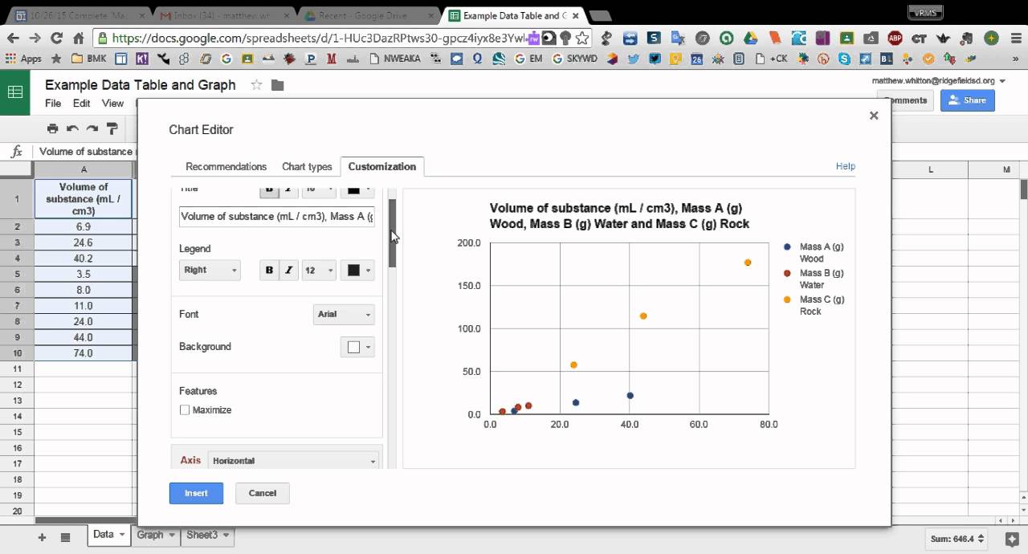
Task: Select column A header
Action: (x=84, y=169)
